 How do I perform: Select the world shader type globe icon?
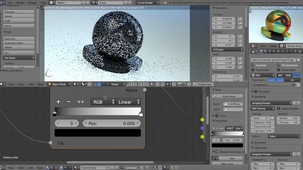click(x=66, y=168)
